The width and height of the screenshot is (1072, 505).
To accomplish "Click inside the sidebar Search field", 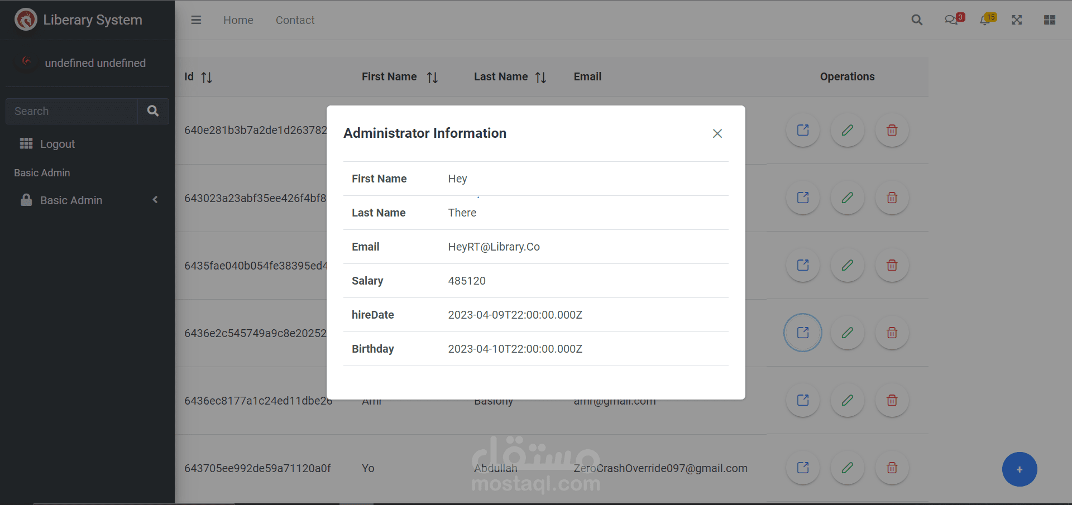I will tap(71, 111).
